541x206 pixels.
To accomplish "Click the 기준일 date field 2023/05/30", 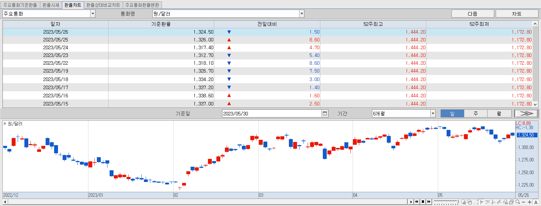I will tap(272, 113).
